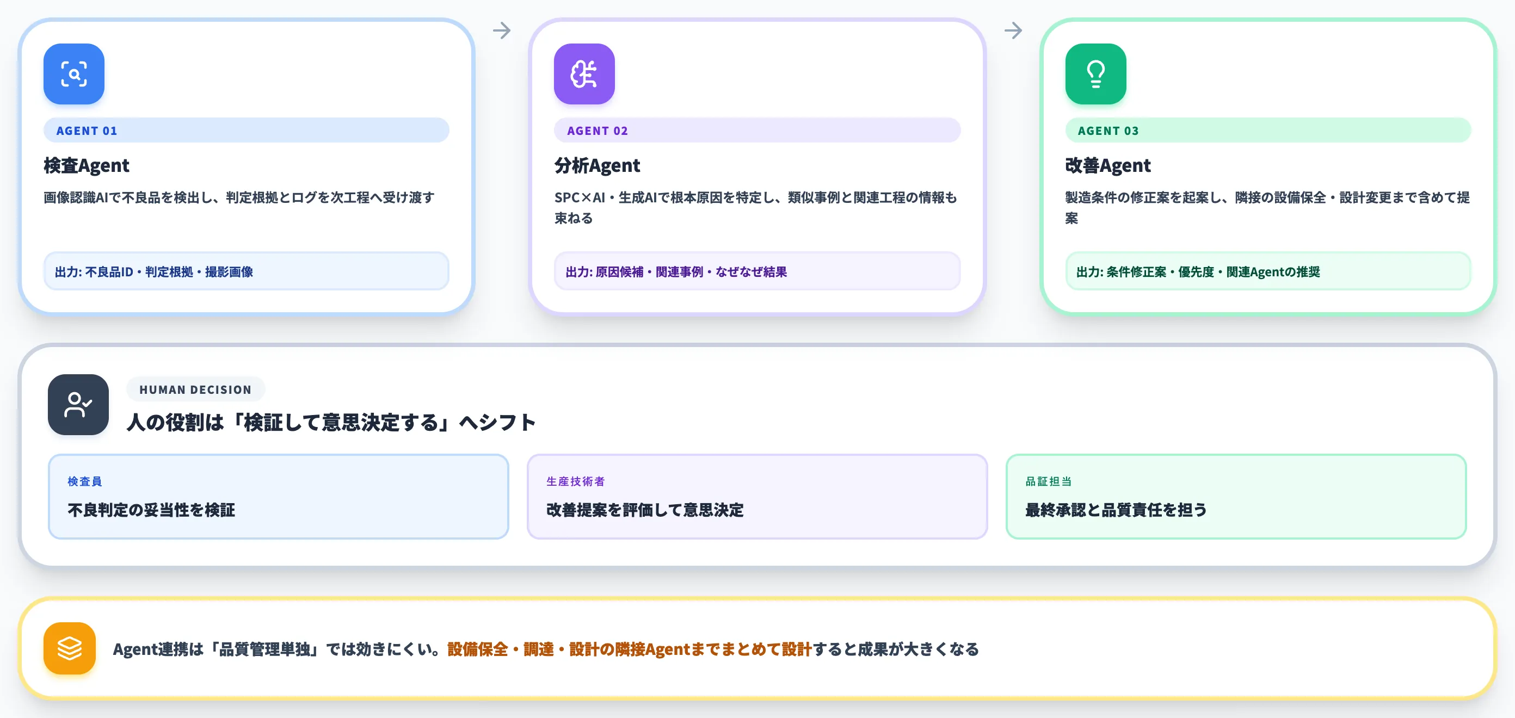
Task: Click the dark user-check Human Decision icon
Action: click(x=78, y=405)
